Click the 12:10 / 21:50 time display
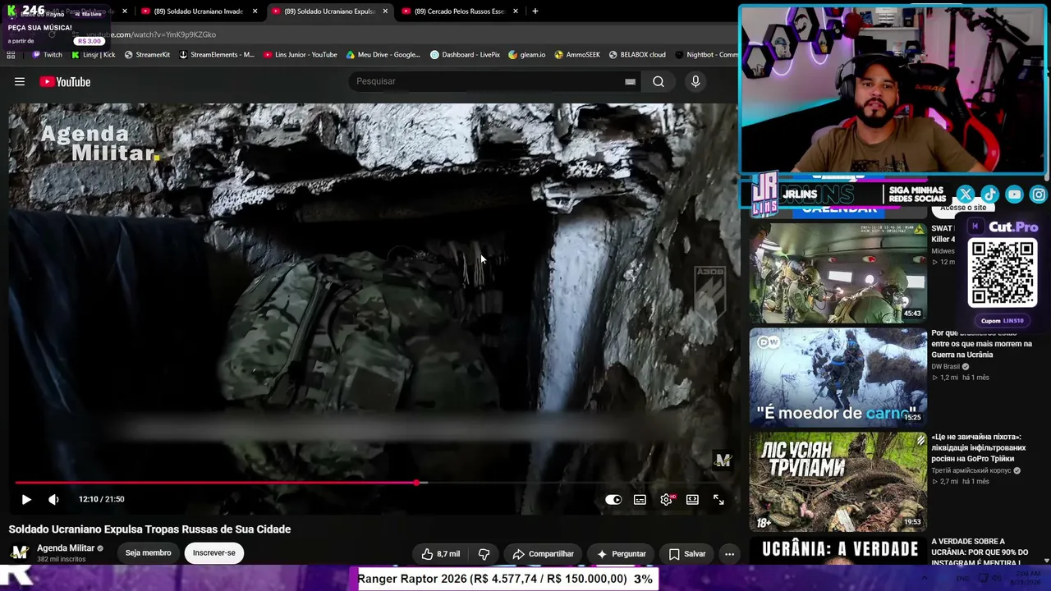Viewport: 1051px width, 591px height. (102, 499)
